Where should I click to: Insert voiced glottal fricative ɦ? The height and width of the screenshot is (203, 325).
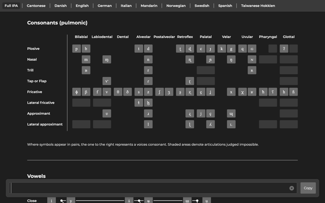click(293, 92)
